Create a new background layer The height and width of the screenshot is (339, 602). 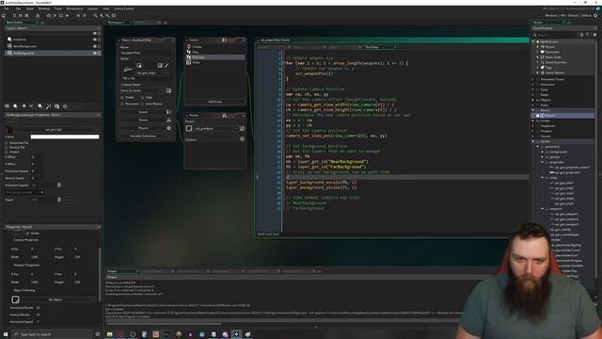7,106
